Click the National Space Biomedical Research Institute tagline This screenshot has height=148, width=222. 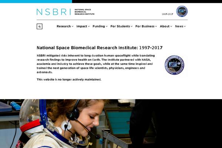tap(84, 12)
